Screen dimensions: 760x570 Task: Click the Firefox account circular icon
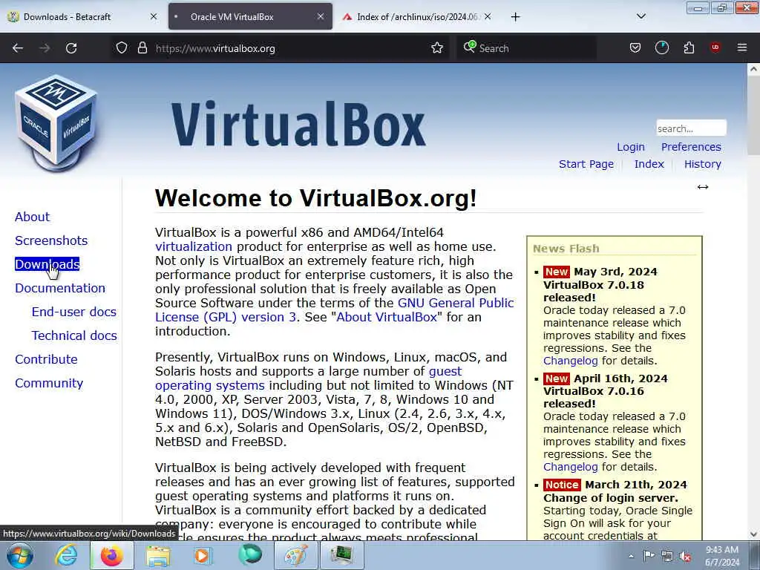tap(661, 48)
